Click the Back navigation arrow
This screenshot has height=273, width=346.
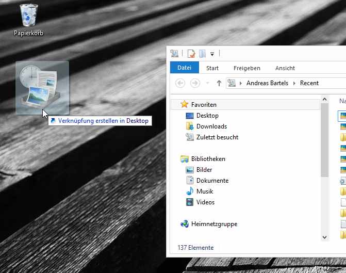[180, 83]
